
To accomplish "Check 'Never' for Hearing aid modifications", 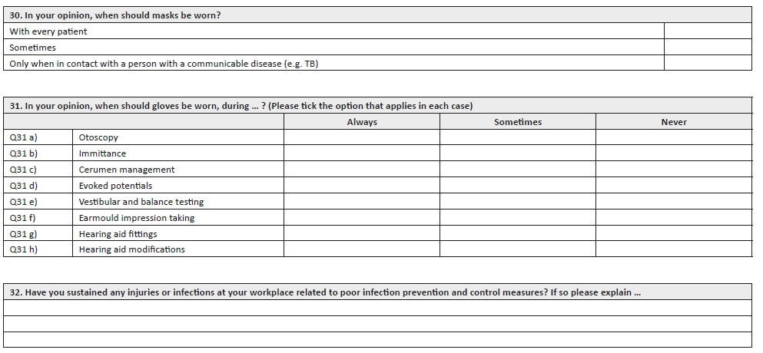I will [674, 249].
